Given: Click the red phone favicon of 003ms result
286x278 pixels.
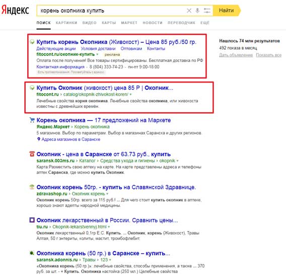Looking at the screenshot, I should click(x=32, y=154).
